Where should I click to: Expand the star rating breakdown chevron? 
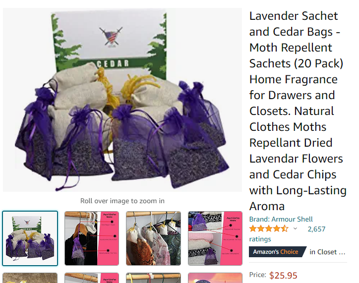295,228
